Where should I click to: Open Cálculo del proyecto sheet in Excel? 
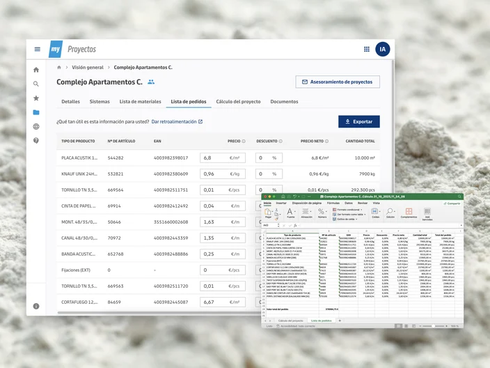pyautogui.click(x=291, y=321)
